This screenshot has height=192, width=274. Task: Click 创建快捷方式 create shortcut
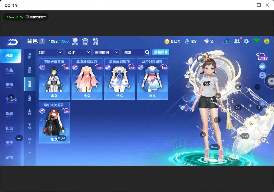coord(36,17)
